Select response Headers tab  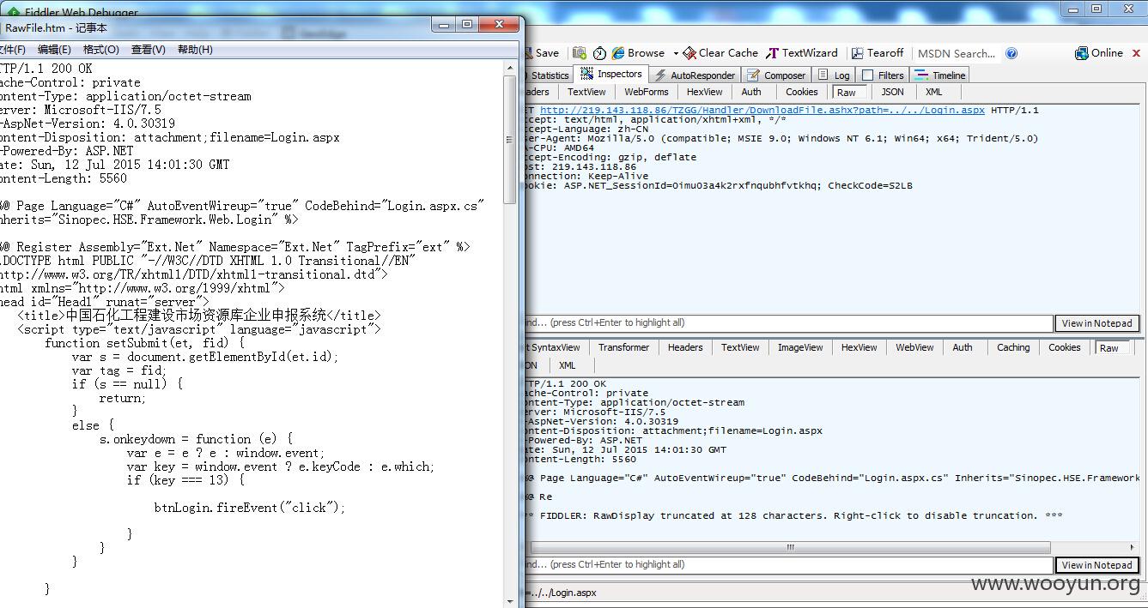(685, 347)
